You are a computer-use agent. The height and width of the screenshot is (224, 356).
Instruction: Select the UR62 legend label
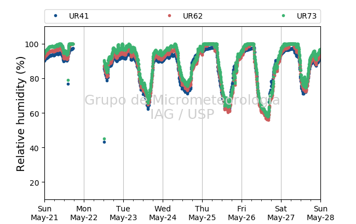(x=193, y=16)
